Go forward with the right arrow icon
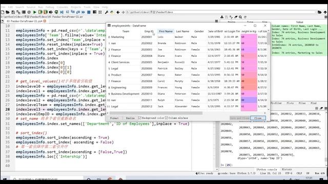328x184 pixels. (x=123, y=12)
